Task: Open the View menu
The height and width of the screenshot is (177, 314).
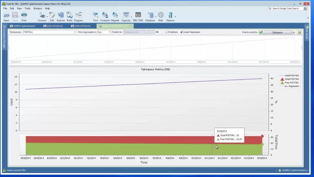Action: [x=19, y=8]
